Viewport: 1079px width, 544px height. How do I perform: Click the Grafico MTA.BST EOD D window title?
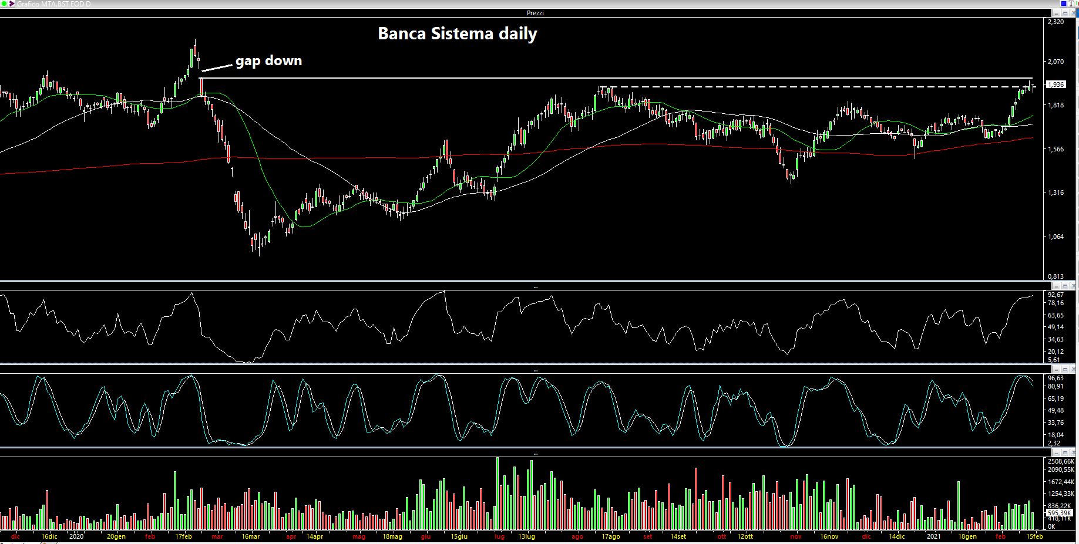click(54, 4)
